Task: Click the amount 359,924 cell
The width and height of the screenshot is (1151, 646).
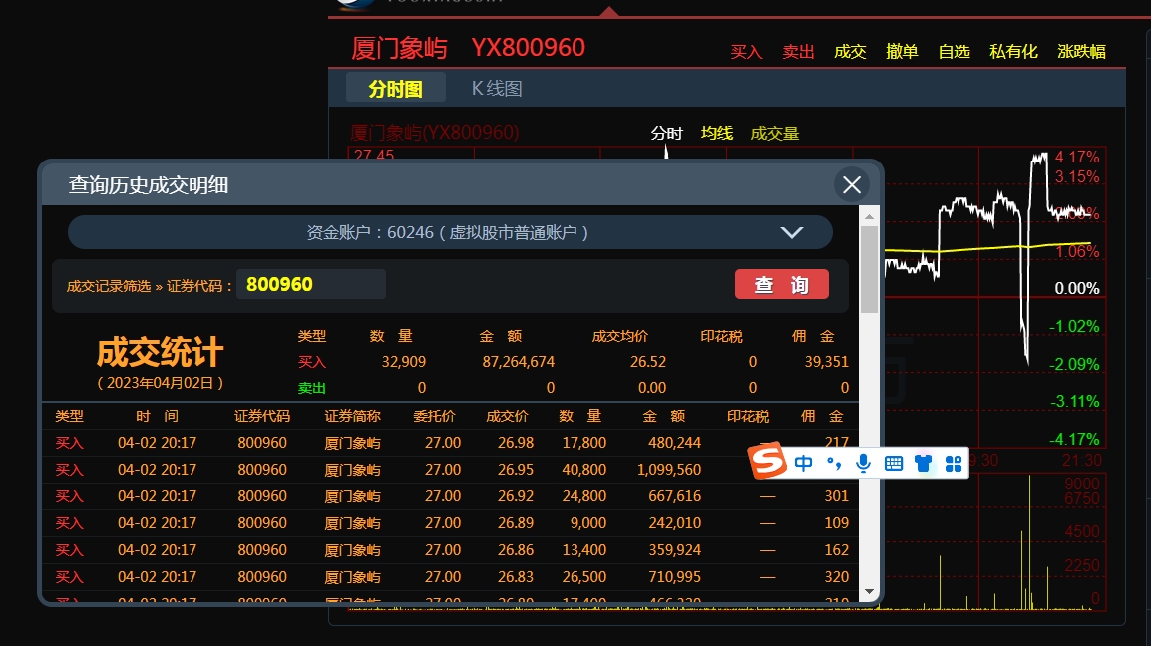Action: 674,550
